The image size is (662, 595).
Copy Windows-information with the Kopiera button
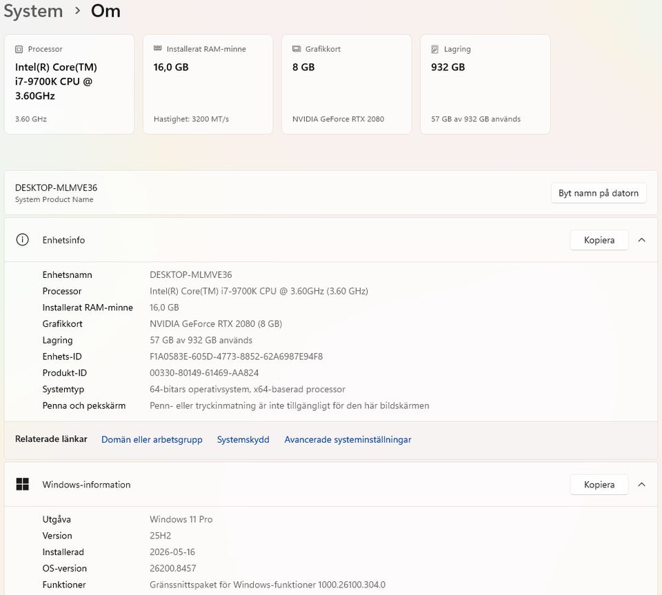click(599, 485)
